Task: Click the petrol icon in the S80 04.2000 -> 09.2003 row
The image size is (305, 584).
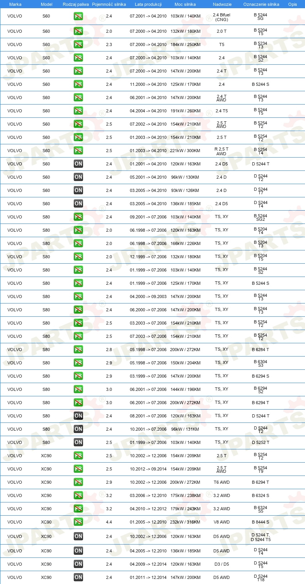Action: 78,296
